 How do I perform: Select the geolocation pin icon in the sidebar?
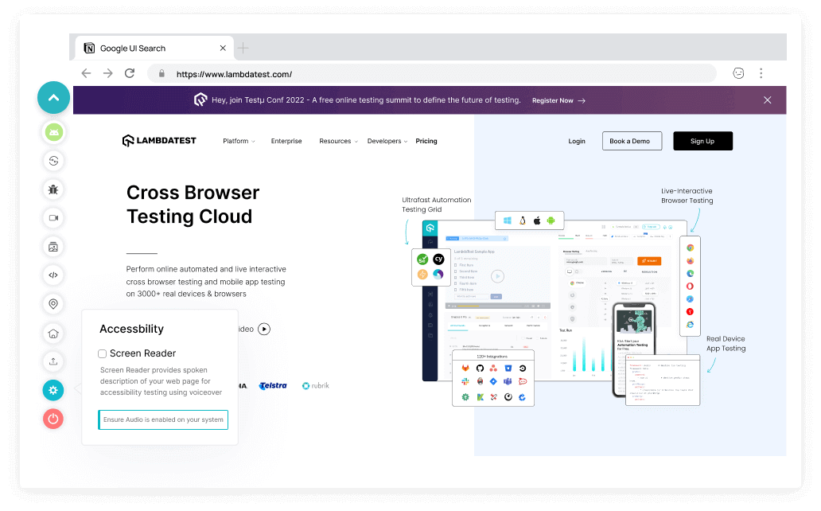coord(53,303)
